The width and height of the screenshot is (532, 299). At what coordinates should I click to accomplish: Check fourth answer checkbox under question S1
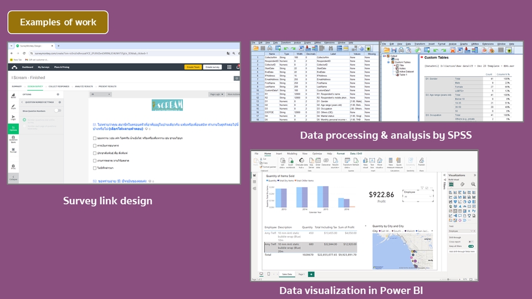pyautogui.click(x=95, y=161)
